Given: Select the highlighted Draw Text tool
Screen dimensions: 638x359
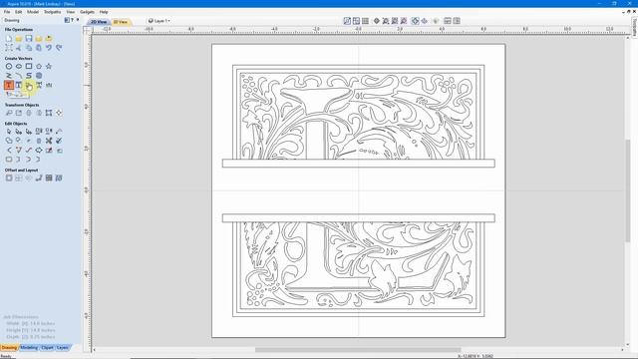Looking at the screenshot, I should (9, 85).
